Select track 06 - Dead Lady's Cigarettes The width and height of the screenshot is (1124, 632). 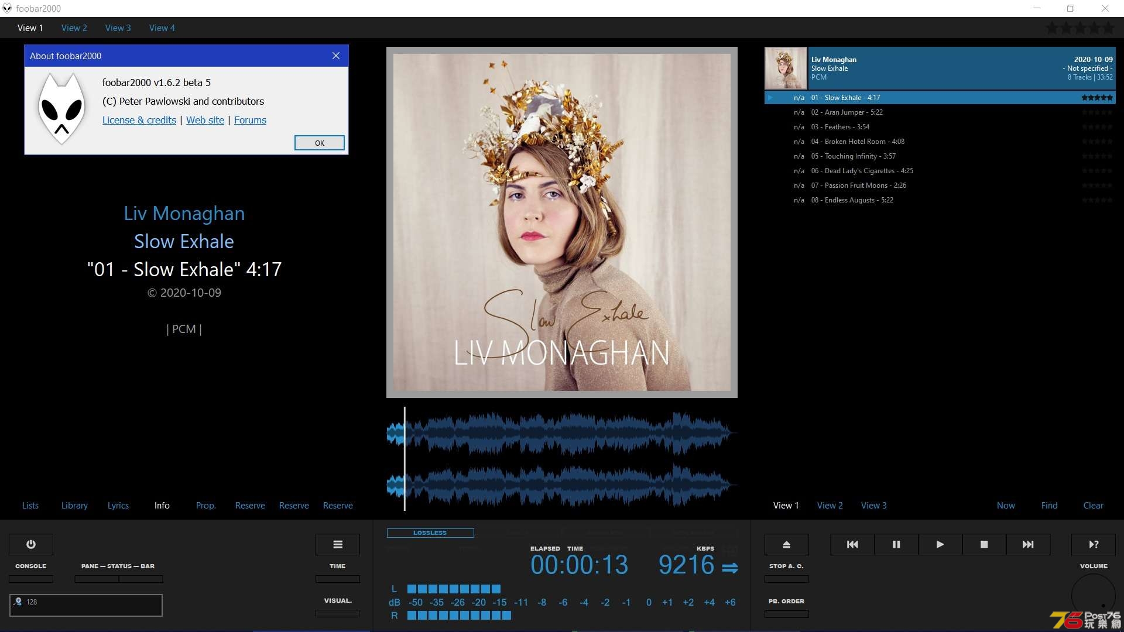coord(940,171)
